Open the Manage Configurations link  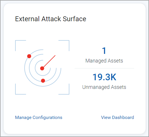coord(39,118)
